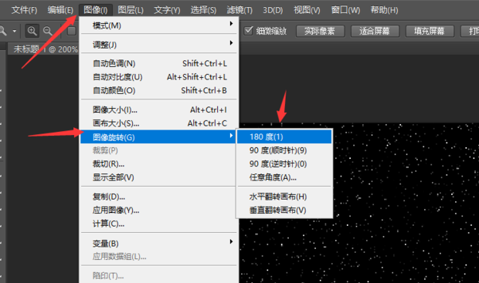
Task: Choose 自动对比度(U) menu entry
Action: click(158, 77)
